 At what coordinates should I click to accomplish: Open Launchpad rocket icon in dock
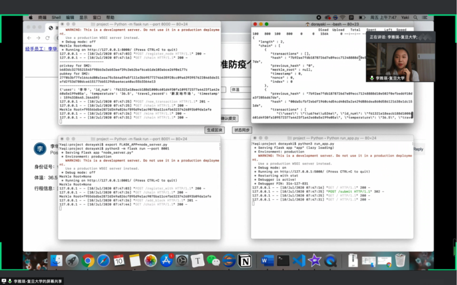[72, 261]
